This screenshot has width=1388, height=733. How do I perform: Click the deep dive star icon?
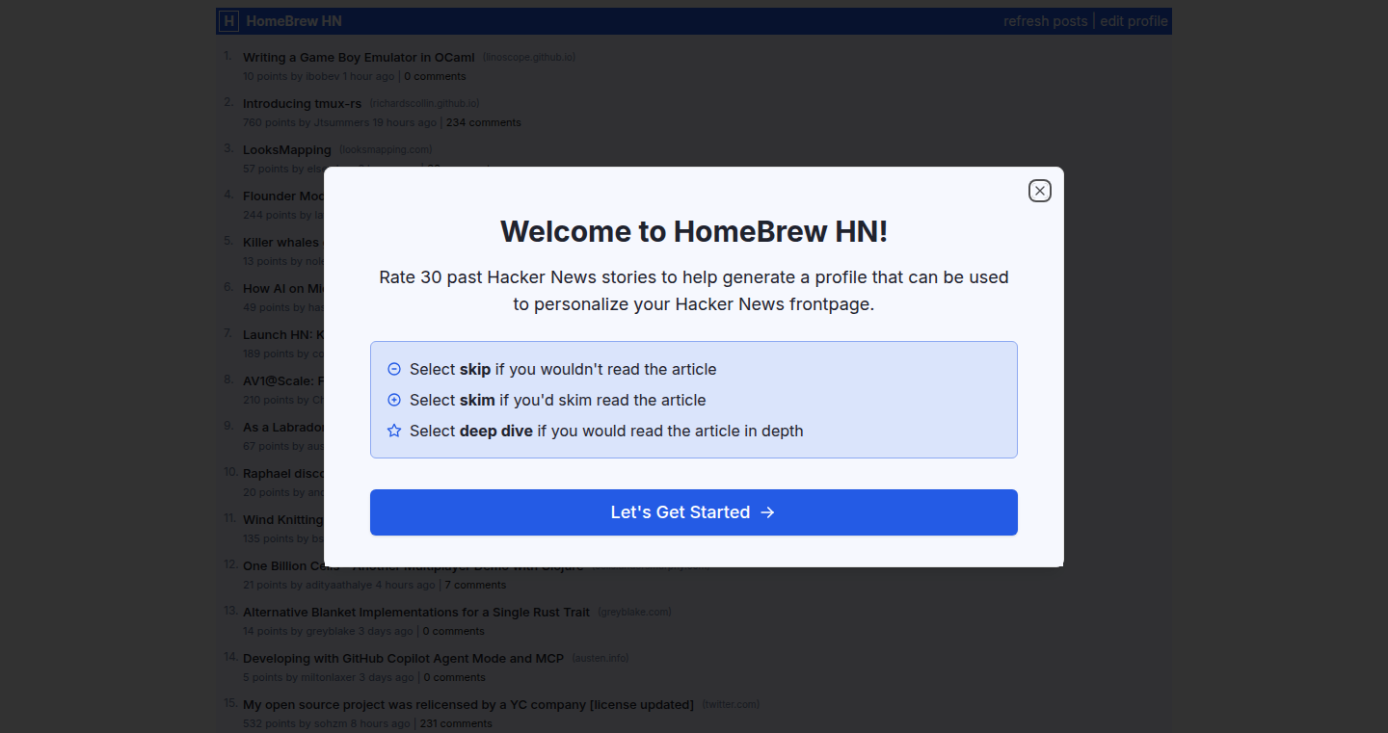click(x=394, y=431)
